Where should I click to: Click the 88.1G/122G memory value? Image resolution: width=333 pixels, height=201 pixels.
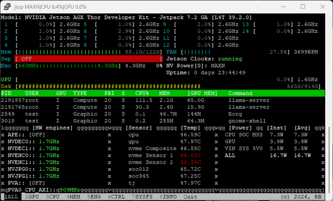coord(142,52)
